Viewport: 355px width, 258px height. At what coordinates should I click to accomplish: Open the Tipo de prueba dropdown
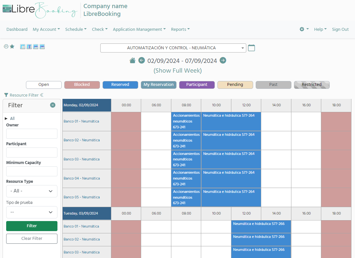31,212
